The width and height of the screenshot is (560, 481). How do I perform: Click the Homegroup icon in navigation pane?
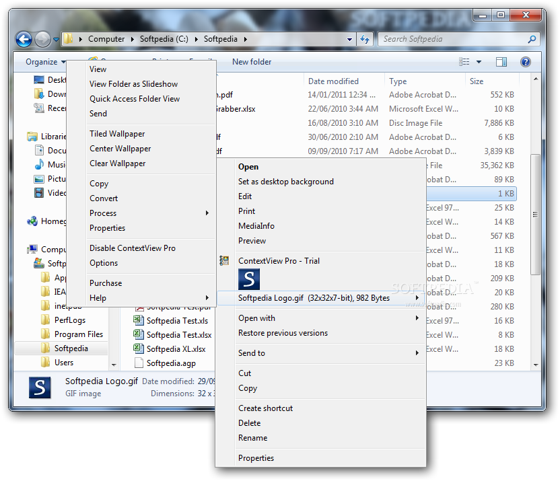(32, 221)
